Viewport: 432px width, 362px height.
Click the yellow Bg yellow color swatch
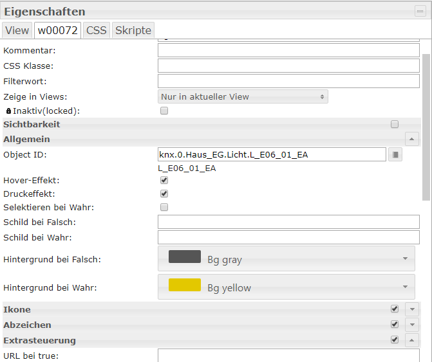pos(185,285)
